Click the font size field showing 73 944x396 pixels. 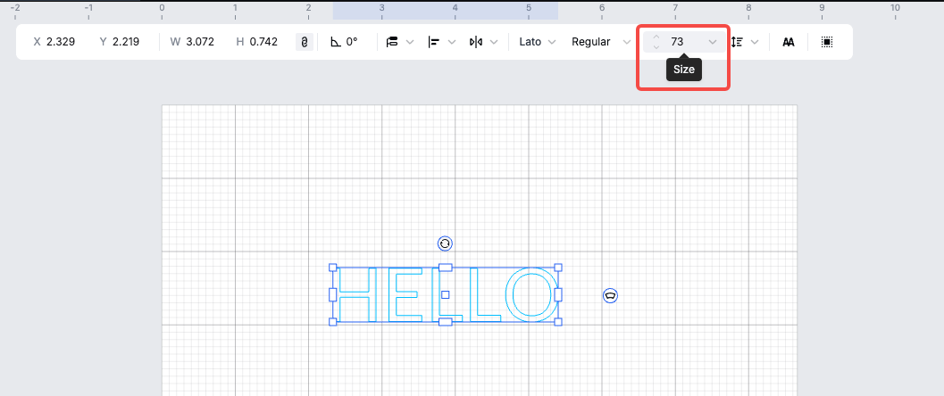tap(681, 42)
